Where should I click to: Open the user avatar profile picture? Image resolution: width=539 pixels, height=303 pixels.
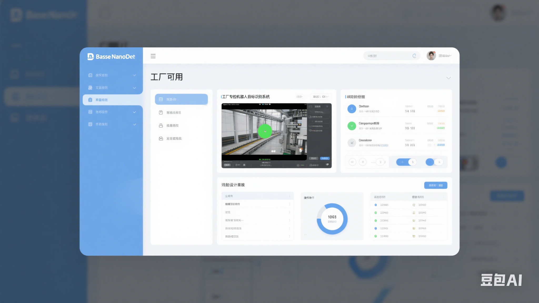431,56
